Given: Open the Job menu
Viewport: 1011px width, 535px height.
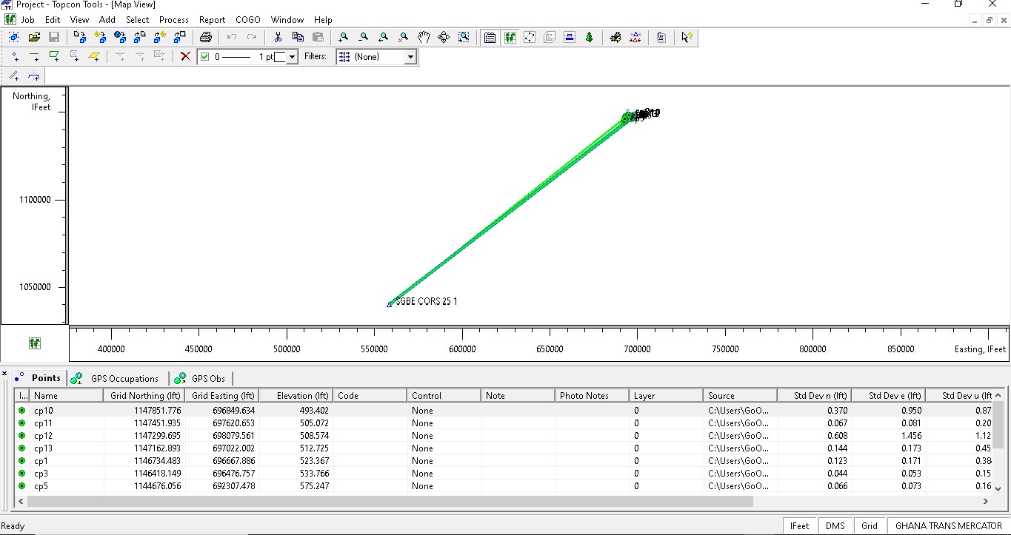Looking at the screenshot, I should pos(27,20).
